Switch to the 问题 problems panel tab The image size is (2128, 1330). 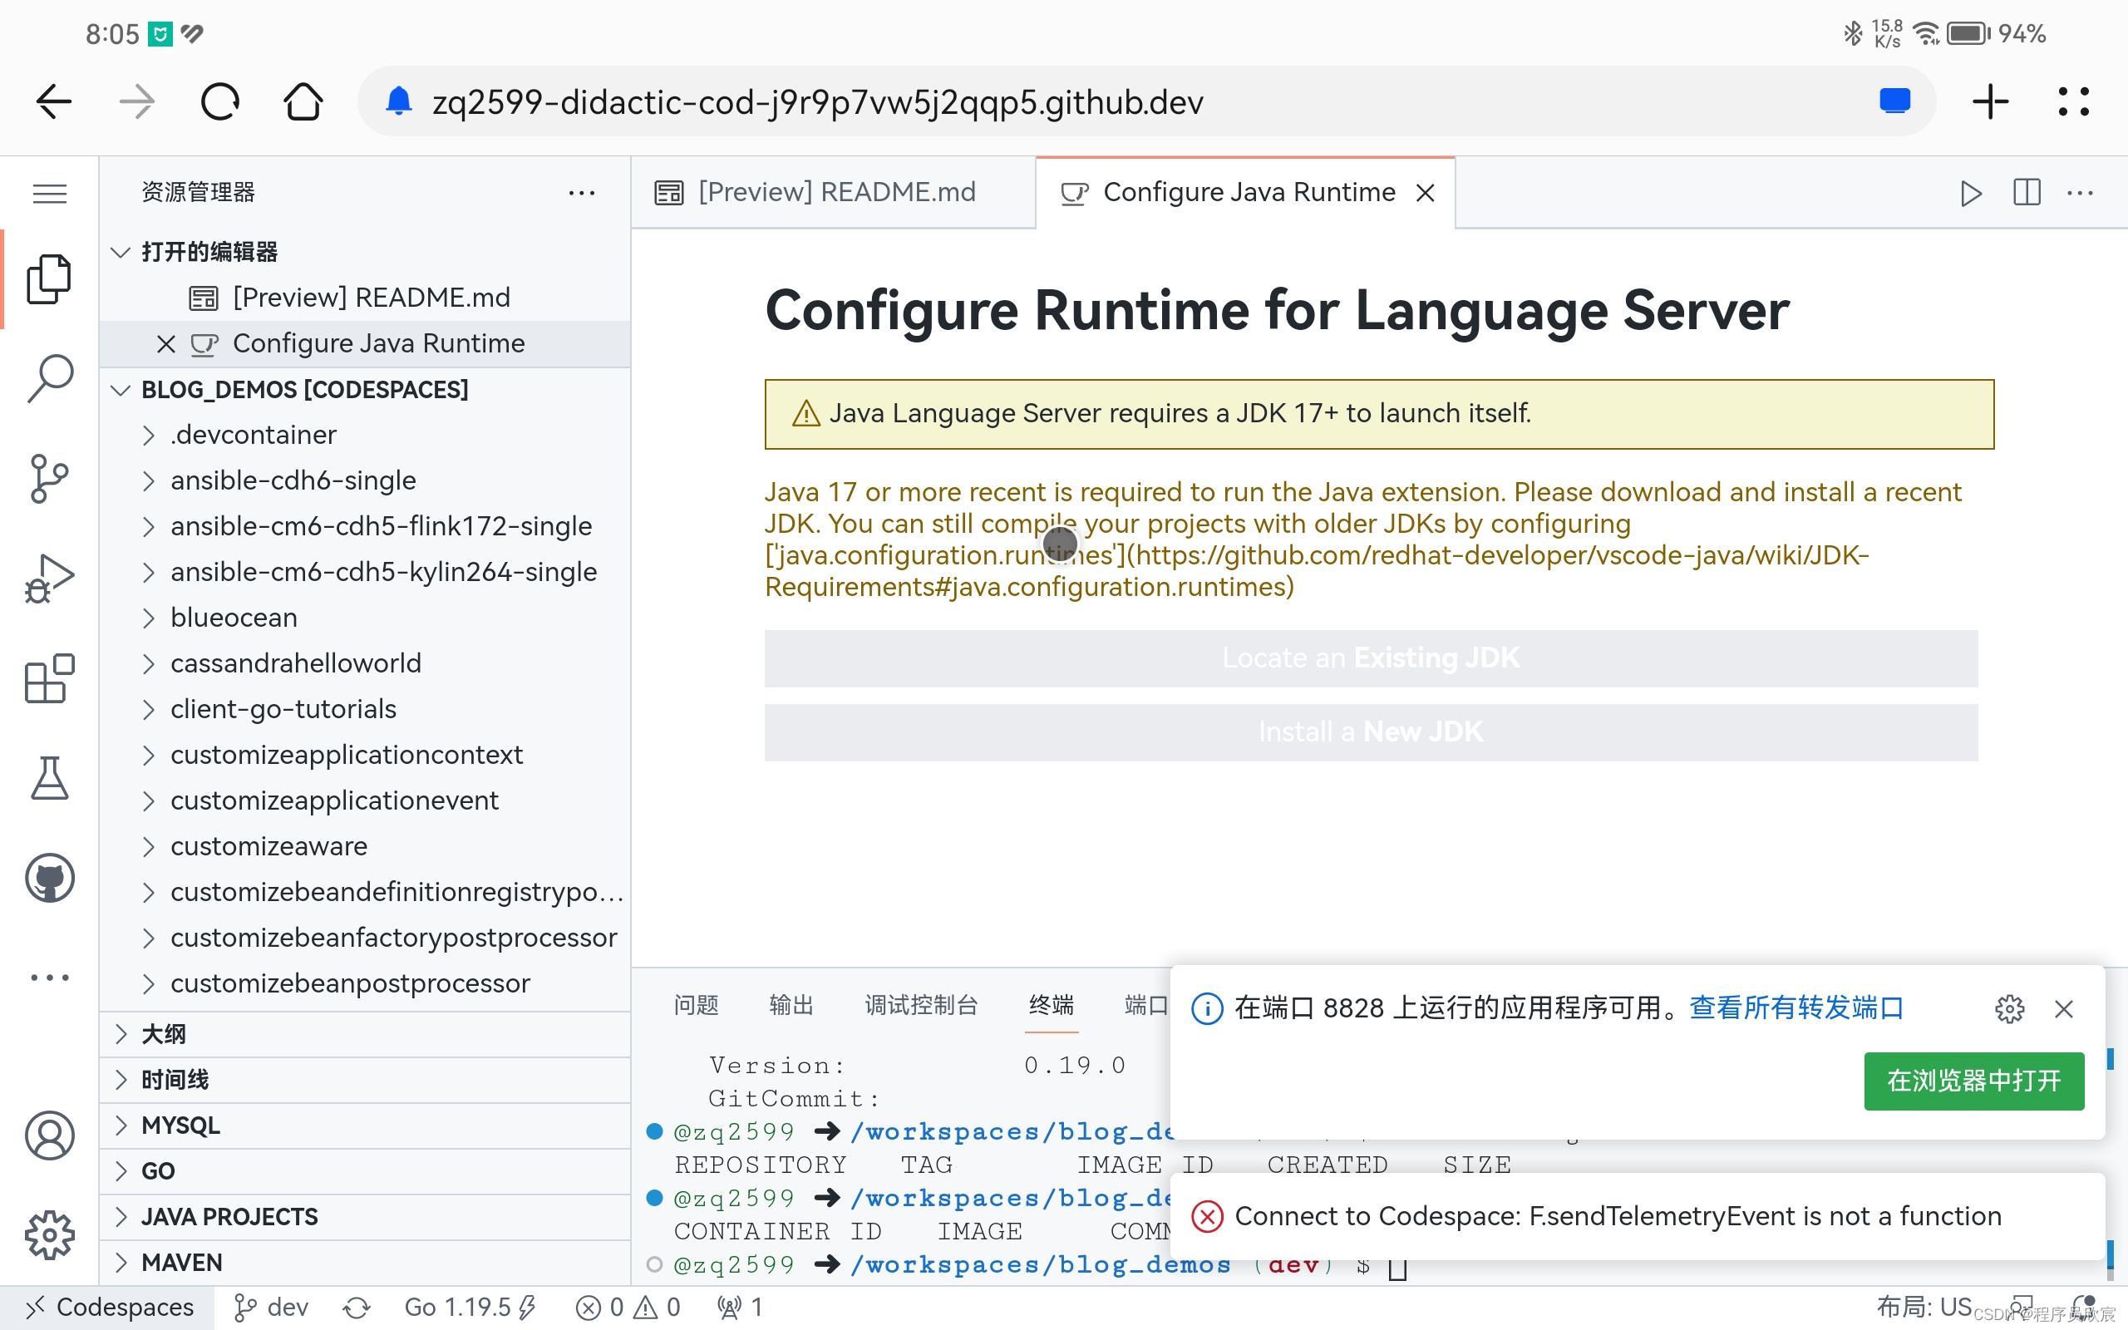(696, 1006)
